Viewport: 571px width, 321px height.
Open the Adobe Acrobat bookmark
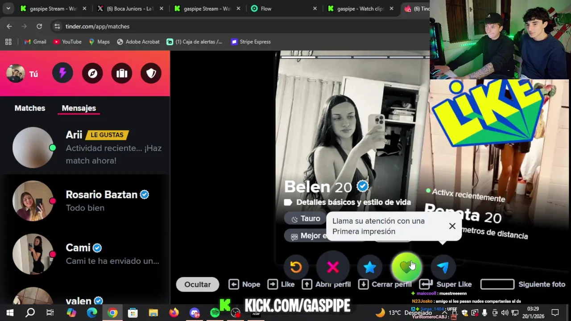[x=138, y=41]
